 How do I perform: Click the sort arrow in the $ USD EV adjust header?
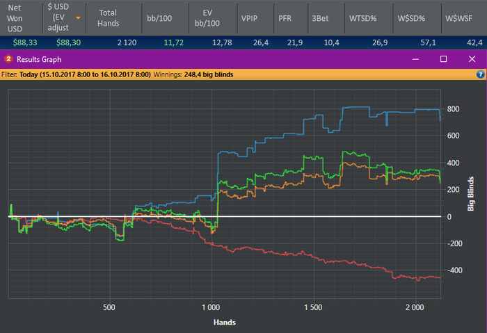pos(78,18)
